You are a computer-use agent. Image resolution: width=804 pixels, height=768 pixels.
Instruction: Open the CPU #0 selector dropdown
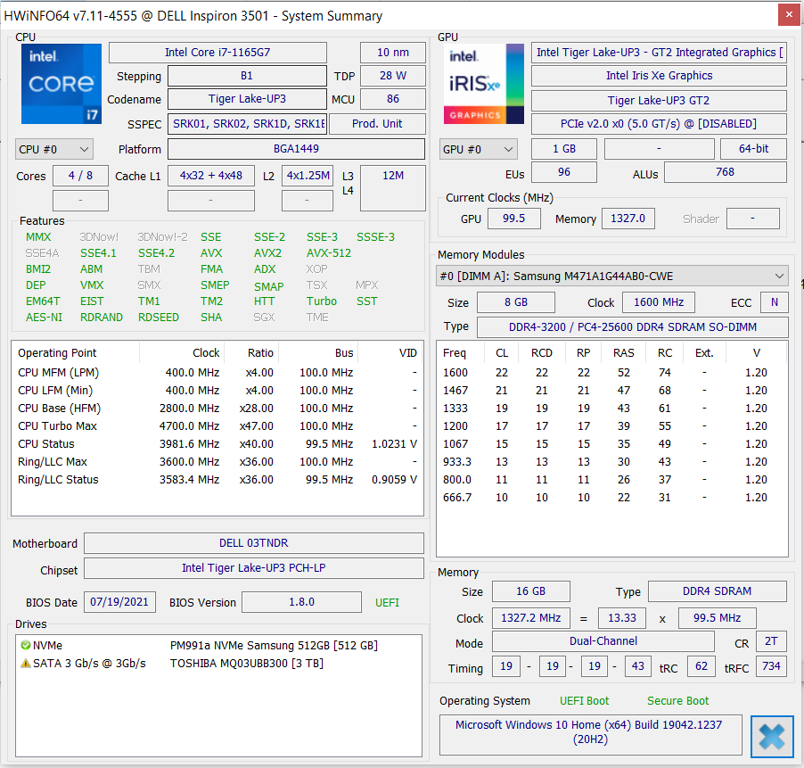tap(53, 149)
